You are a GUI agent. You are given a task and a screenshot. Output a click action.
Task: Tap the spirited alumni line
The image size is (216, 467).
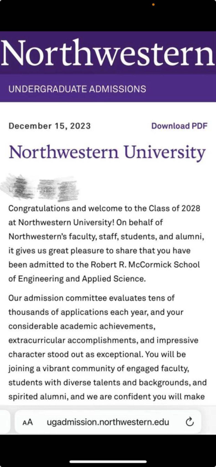click(x=106, y=397)
